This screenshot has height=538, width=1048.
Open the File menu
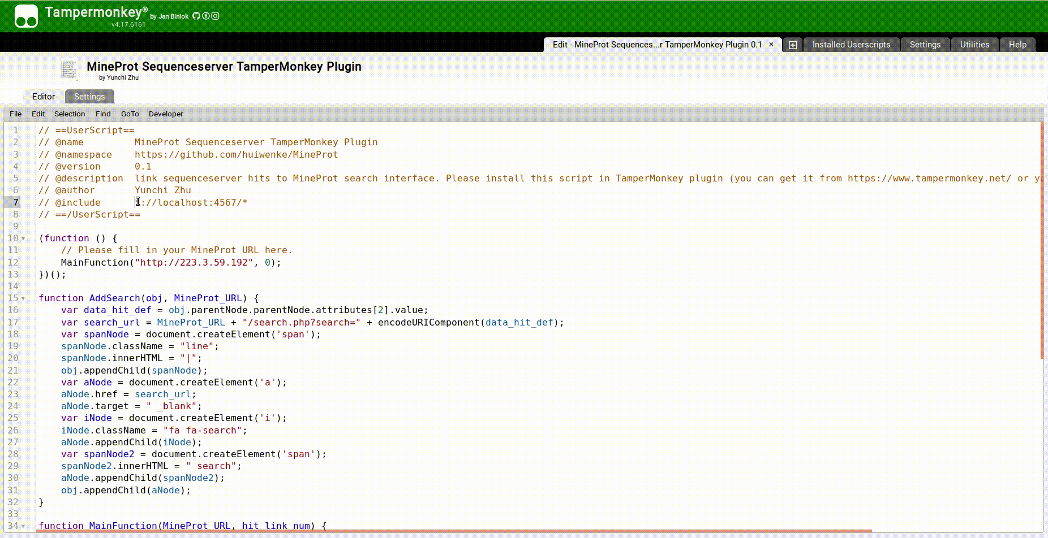[16, 114]
